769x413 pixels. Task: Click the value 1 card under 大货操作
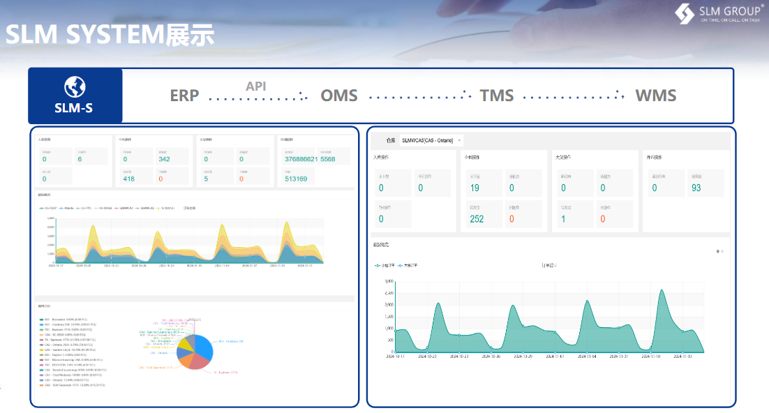click(x=575, y=214)
